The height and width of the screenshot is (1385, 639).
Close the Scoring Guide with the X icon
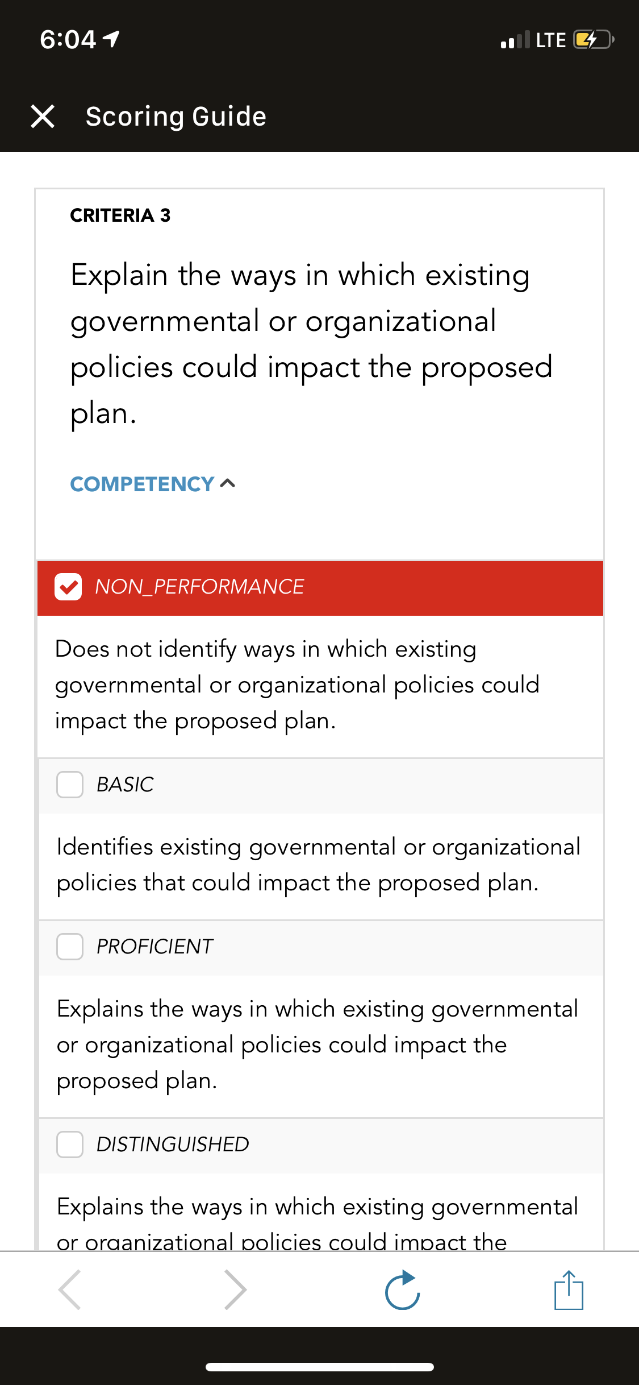pos(43,117)
